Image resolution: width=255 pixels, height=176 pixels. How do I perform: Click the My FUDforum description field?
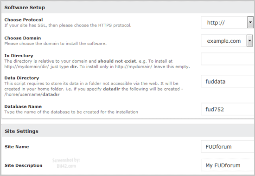point(228,165)
